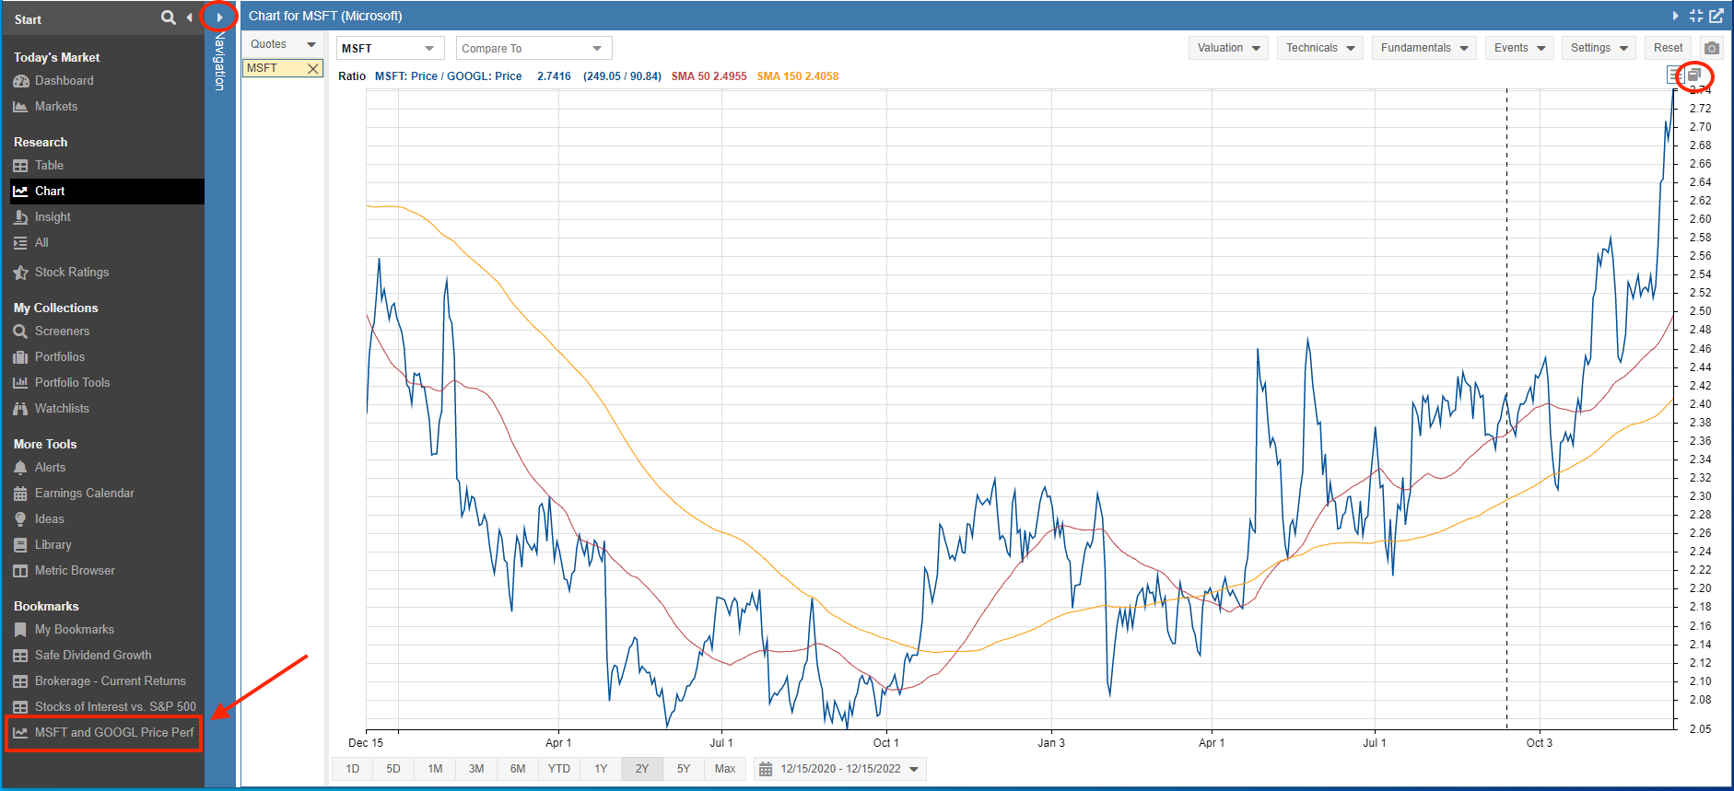
Task: Switch chart range to 3M
Action: click(x=476, y=769)
